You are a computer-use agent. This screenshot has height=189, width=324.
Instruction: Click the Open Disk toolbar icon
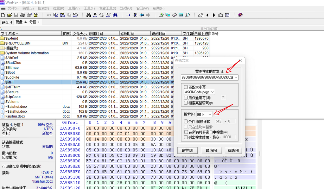[x=161, y=15]
